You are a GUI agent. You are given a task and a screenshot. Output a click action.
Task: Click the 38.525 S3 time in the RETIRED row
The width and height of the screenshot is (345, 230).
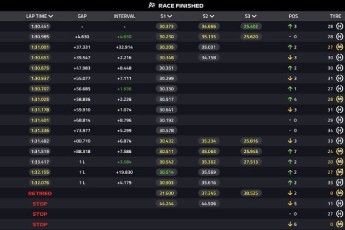coord(251,193)
